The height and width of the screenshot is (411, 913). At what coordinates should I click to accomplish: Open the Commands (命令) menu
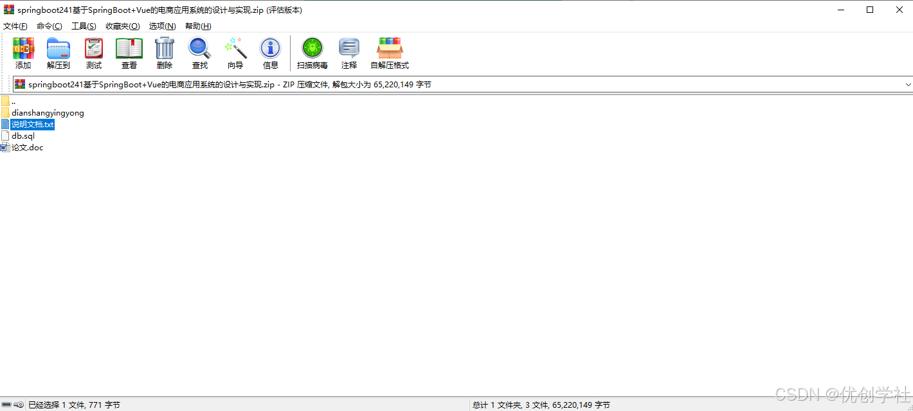tap(50, 26)
